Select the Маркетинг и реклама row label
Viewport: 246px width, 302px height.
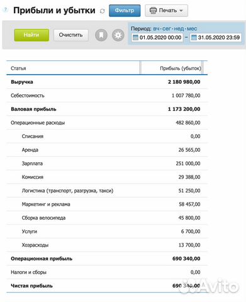[46, 204]
